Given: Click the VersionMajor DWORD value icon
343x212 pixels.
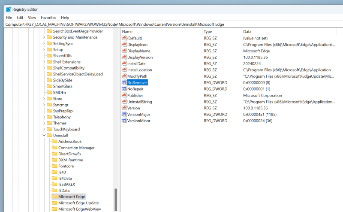Looking at the screenshot, I should click(x=124, y=114).
